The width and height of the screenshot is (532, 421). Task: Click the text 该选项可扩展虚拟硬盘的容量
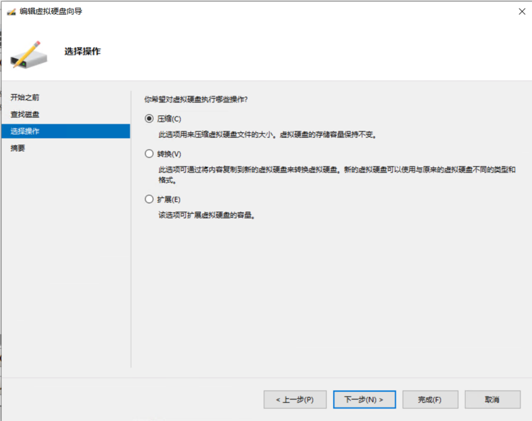pyautogui.click(x=207, y=215)
